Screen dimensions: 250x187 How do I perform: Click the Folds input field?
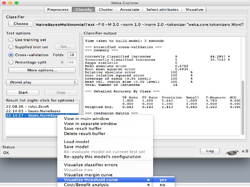[72, 55]
